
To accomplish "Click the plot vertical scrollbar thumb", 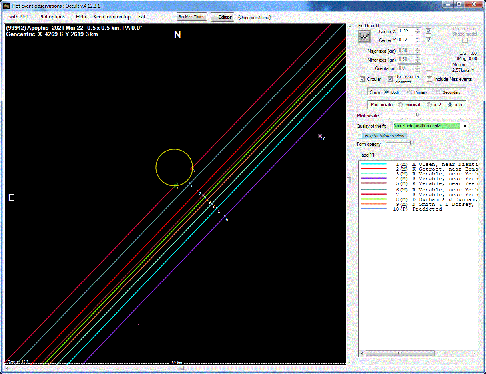I will point(349,180).
